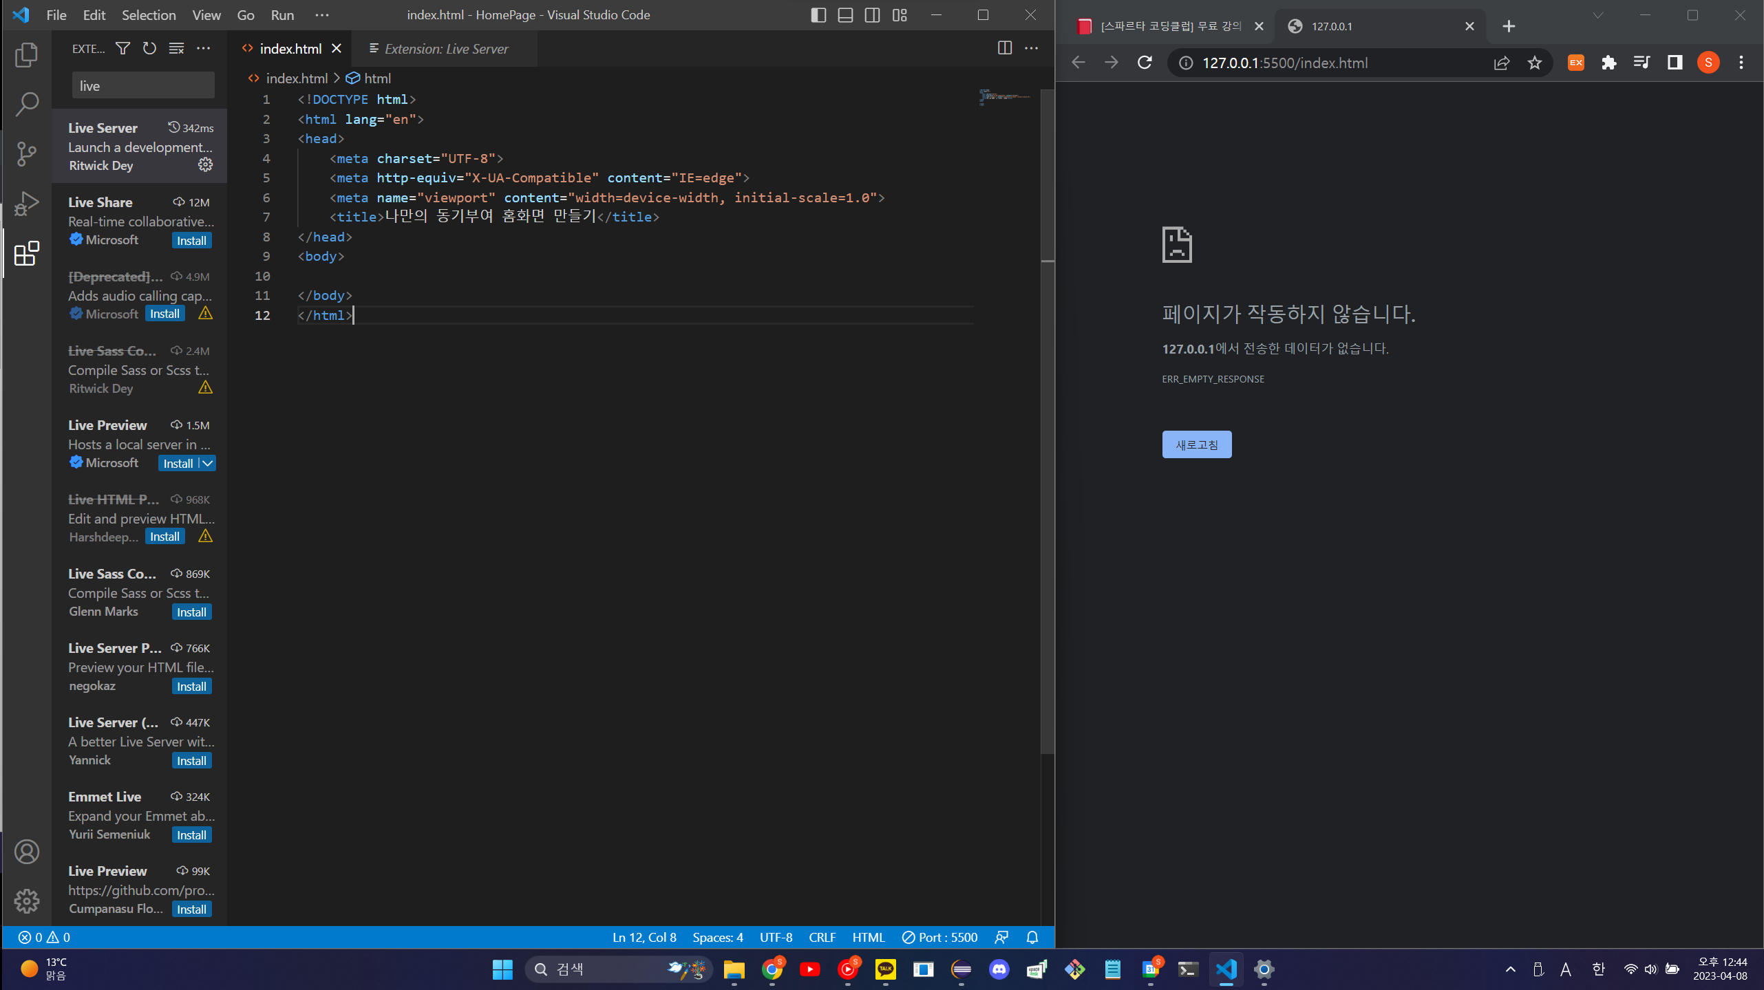
Task: Change indentation via Spaces: 4
Action: coord(717,937)
